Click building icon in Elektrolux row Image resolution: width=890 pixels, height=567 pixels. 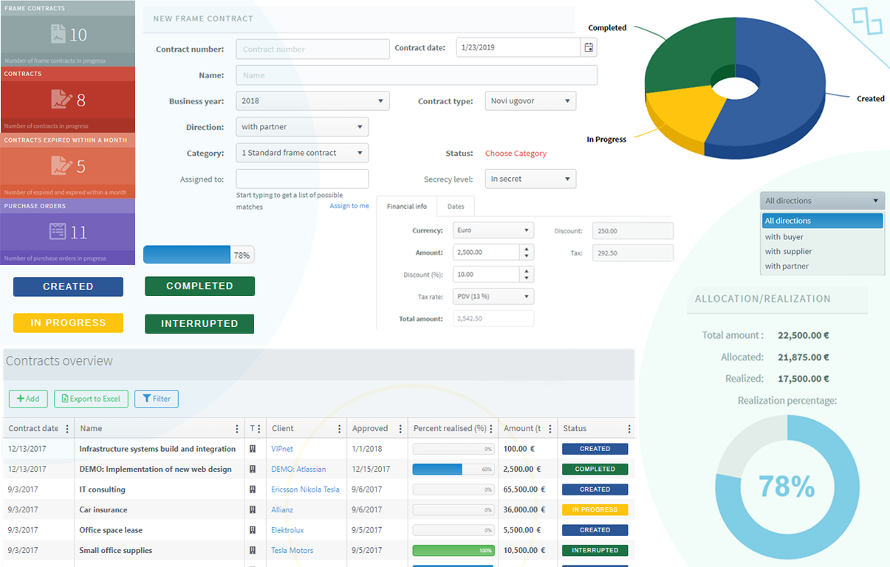[x=253, y=530]
